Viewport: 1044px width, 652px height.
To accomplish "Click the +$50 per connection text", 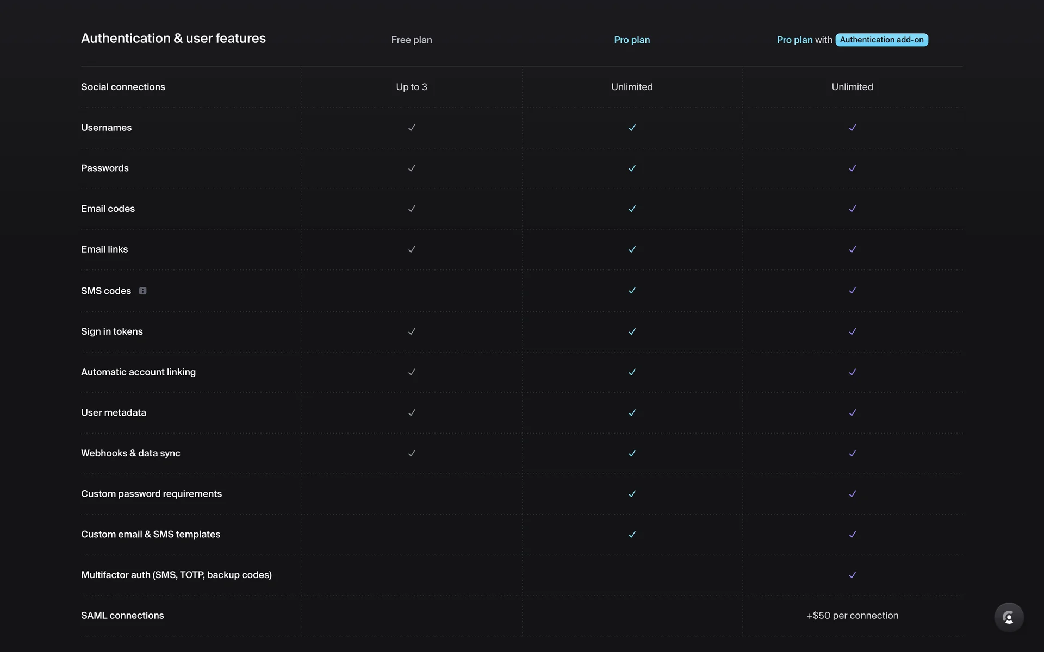I will click(852, 616).
